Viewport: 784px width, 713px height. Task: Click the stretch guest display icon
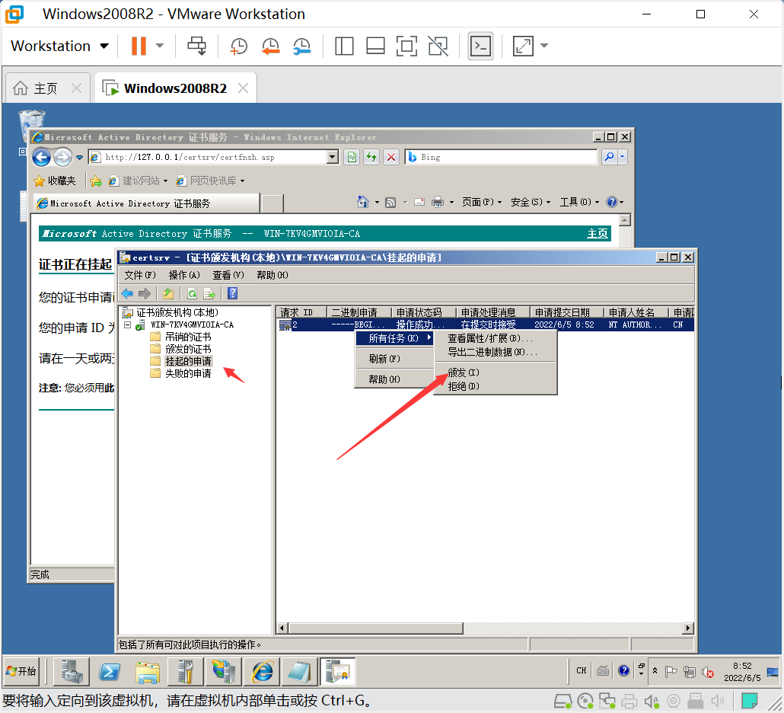[523, 46]
